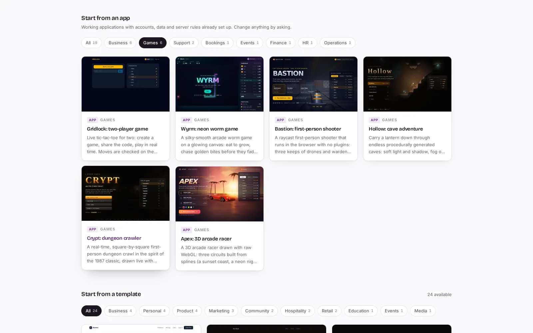The height and width of the screenshot is (333, 533).
Task: Open the Apex racer thumbnail
Action: click(x=220, y=194)
